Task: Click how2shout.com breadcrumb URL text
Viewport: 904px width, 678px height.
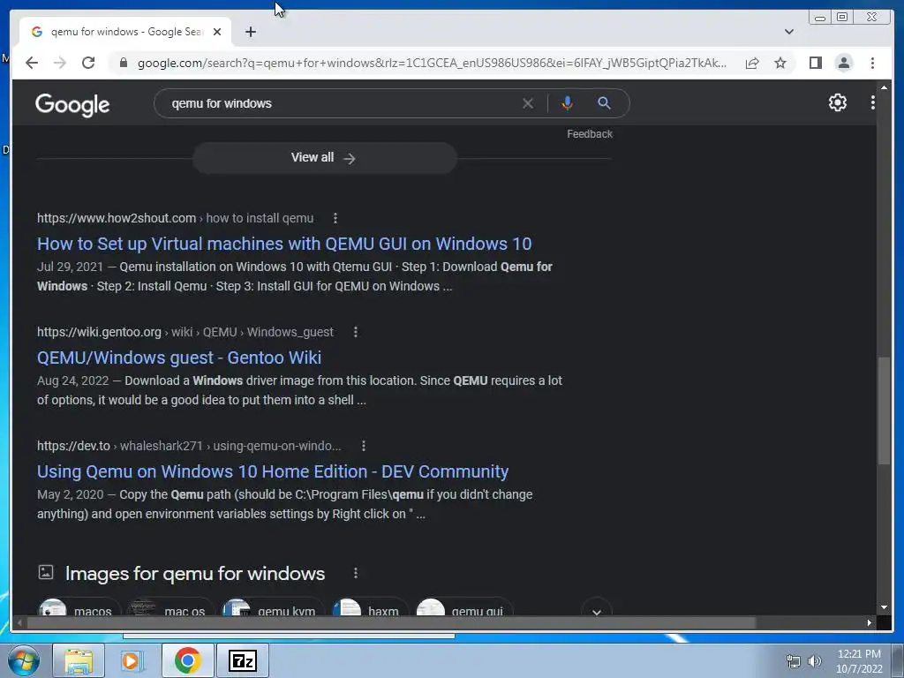Action: [176, 218]
